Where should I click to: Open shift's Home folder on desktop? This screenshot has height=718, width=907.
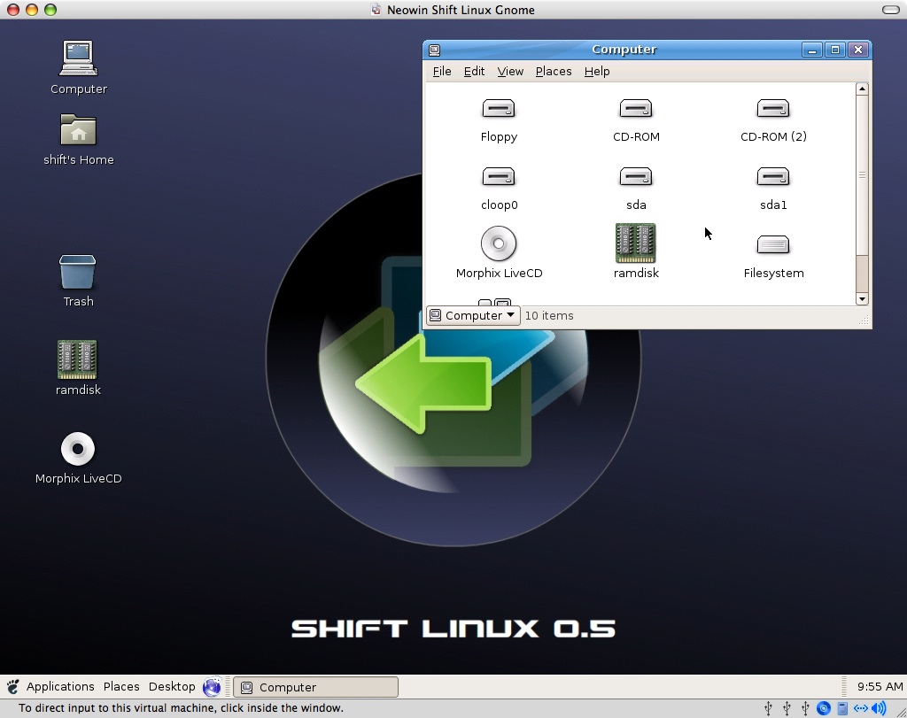(x=78, y=131)
